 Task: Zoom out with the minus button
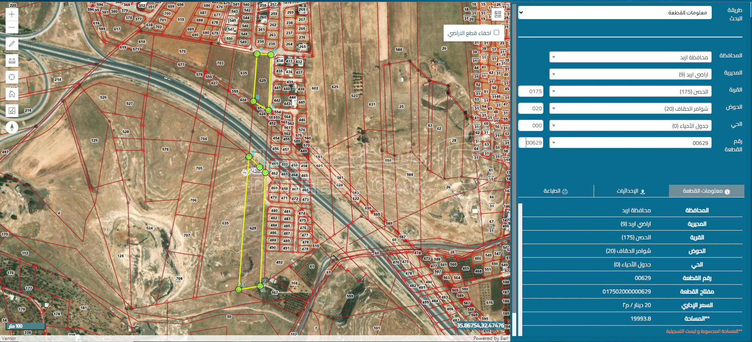(x=12, y=27)
